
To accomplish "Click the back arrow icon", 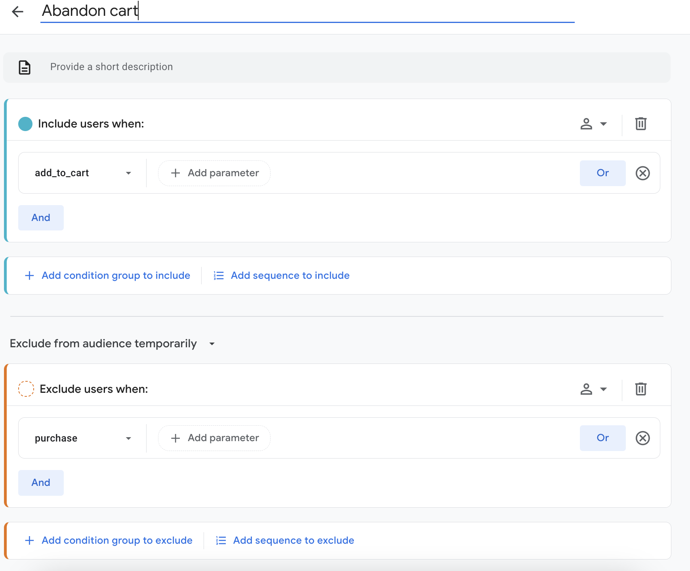I will tap(18, 12).
